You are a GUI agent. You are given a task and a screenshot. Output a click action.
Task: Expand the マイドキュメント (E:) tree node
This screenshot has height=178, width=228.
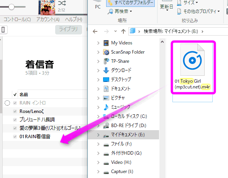click(98, 135)
